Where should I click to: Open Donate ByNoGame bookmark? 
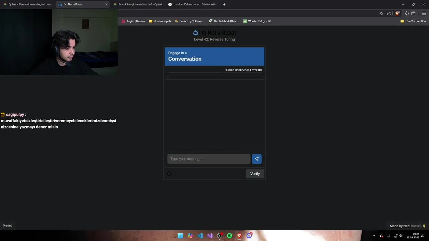coord(189,21)
